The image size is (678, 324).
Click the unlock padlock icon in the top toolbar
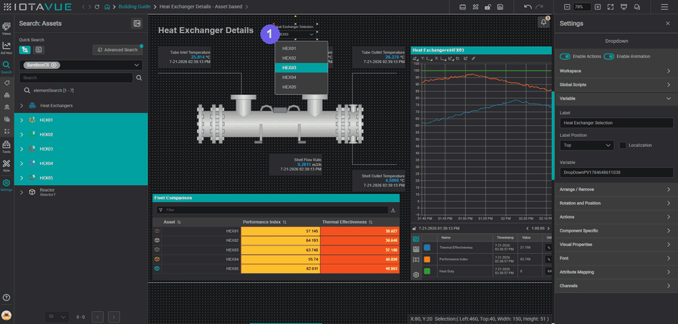[x=487, y=7]
